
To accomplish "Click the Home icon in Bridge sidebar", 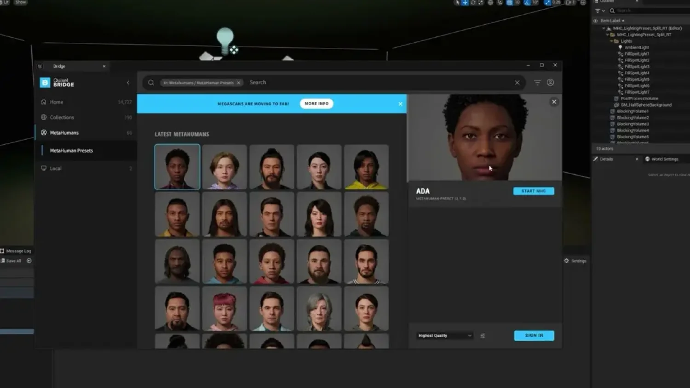I will point(44,102).
